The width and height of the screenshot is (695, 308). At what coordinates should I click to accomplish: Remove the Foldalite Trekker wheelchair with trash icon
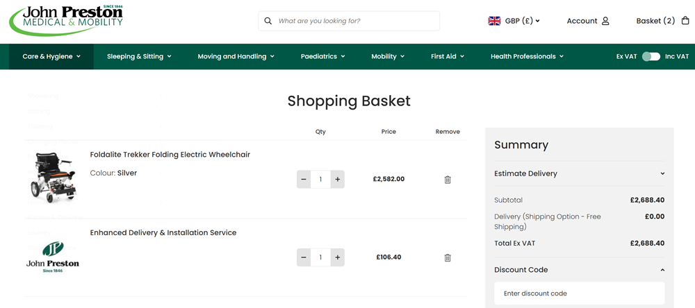point(448,180)
